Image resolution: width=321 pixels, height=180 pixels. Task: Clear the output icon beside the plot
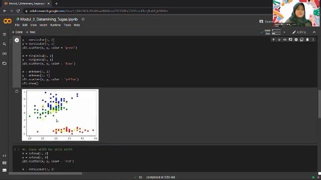pos(17,91)
